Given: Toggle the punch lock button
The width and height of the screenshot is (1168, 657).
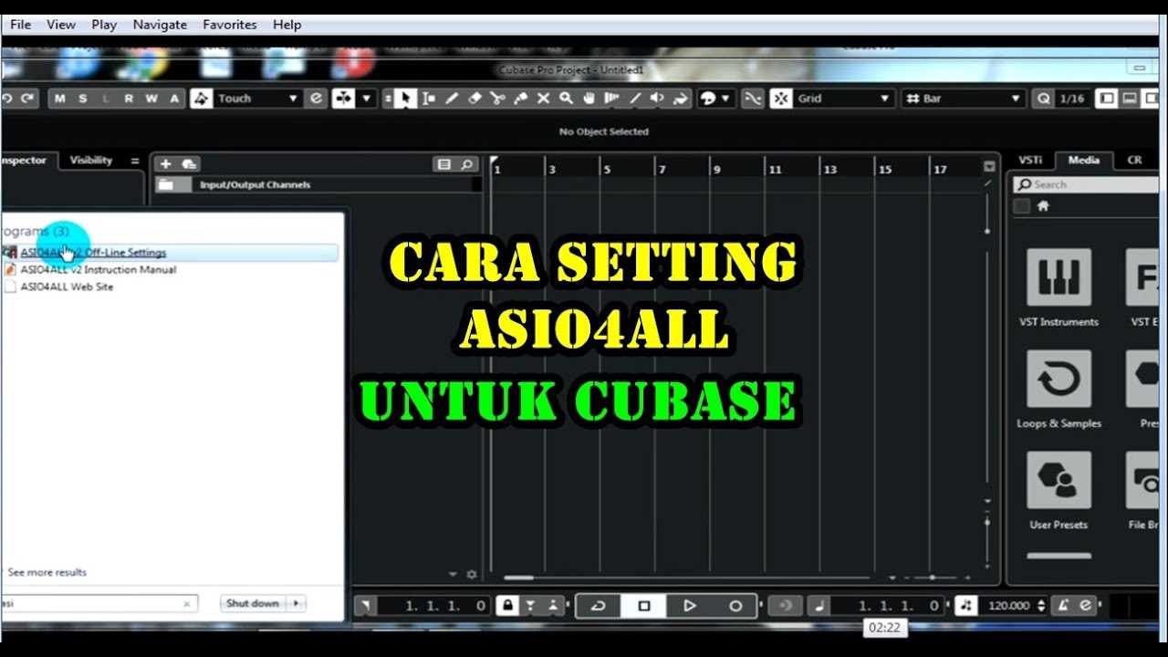Looking at the screenshot, I should coord(508,605).
